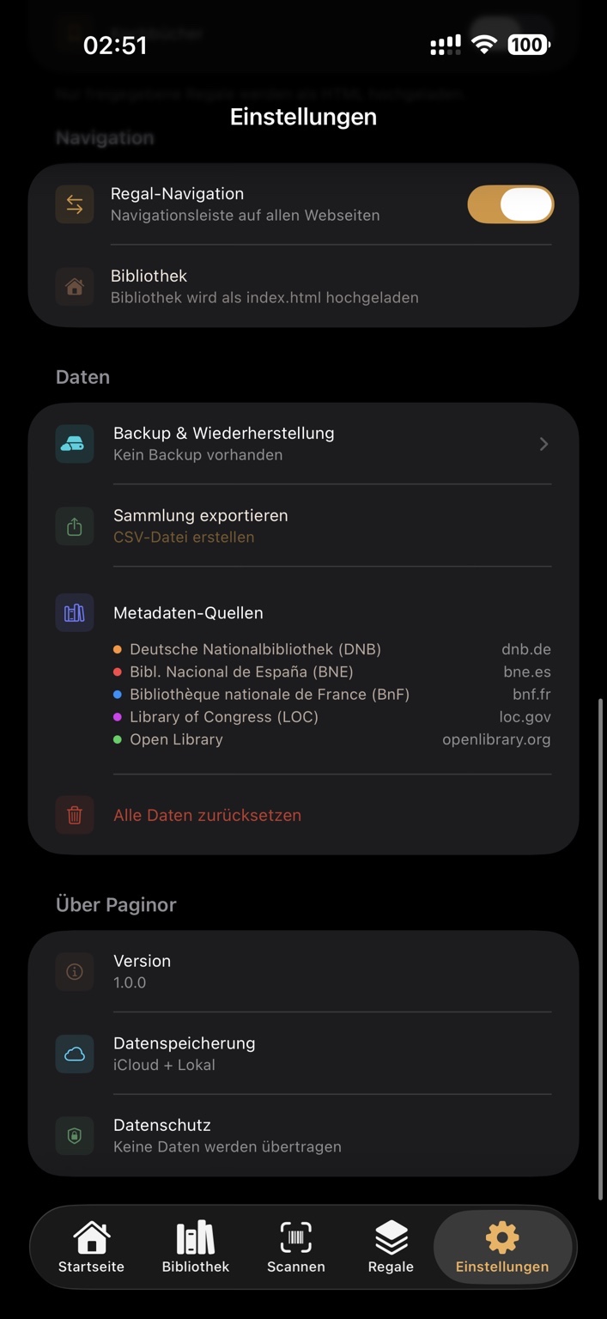The width and height of the screenshot is (607, 1319).
Task: Tap the Sammlung exportieren share icon
Action: 75,526
